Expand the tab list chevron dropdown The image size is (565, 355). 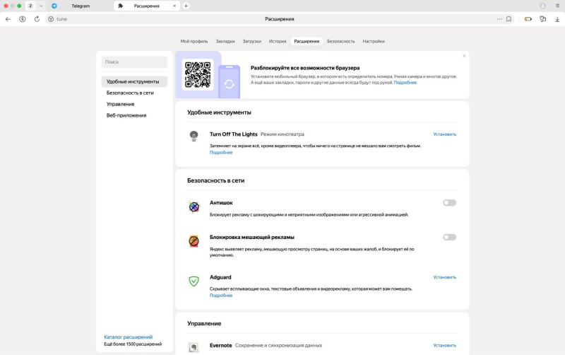coord(41,6)
